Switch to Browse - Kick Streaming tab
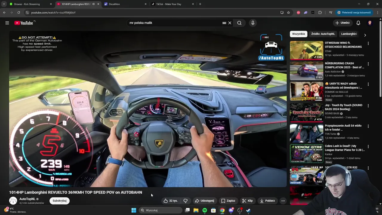Viewport: 382px width, 215px height. pyautogui.click(x=30, y=4)
